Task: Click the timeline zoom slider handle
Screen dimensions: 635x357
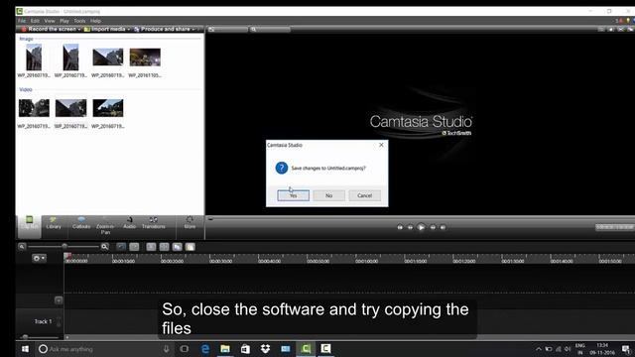Action: coord(64,246)
